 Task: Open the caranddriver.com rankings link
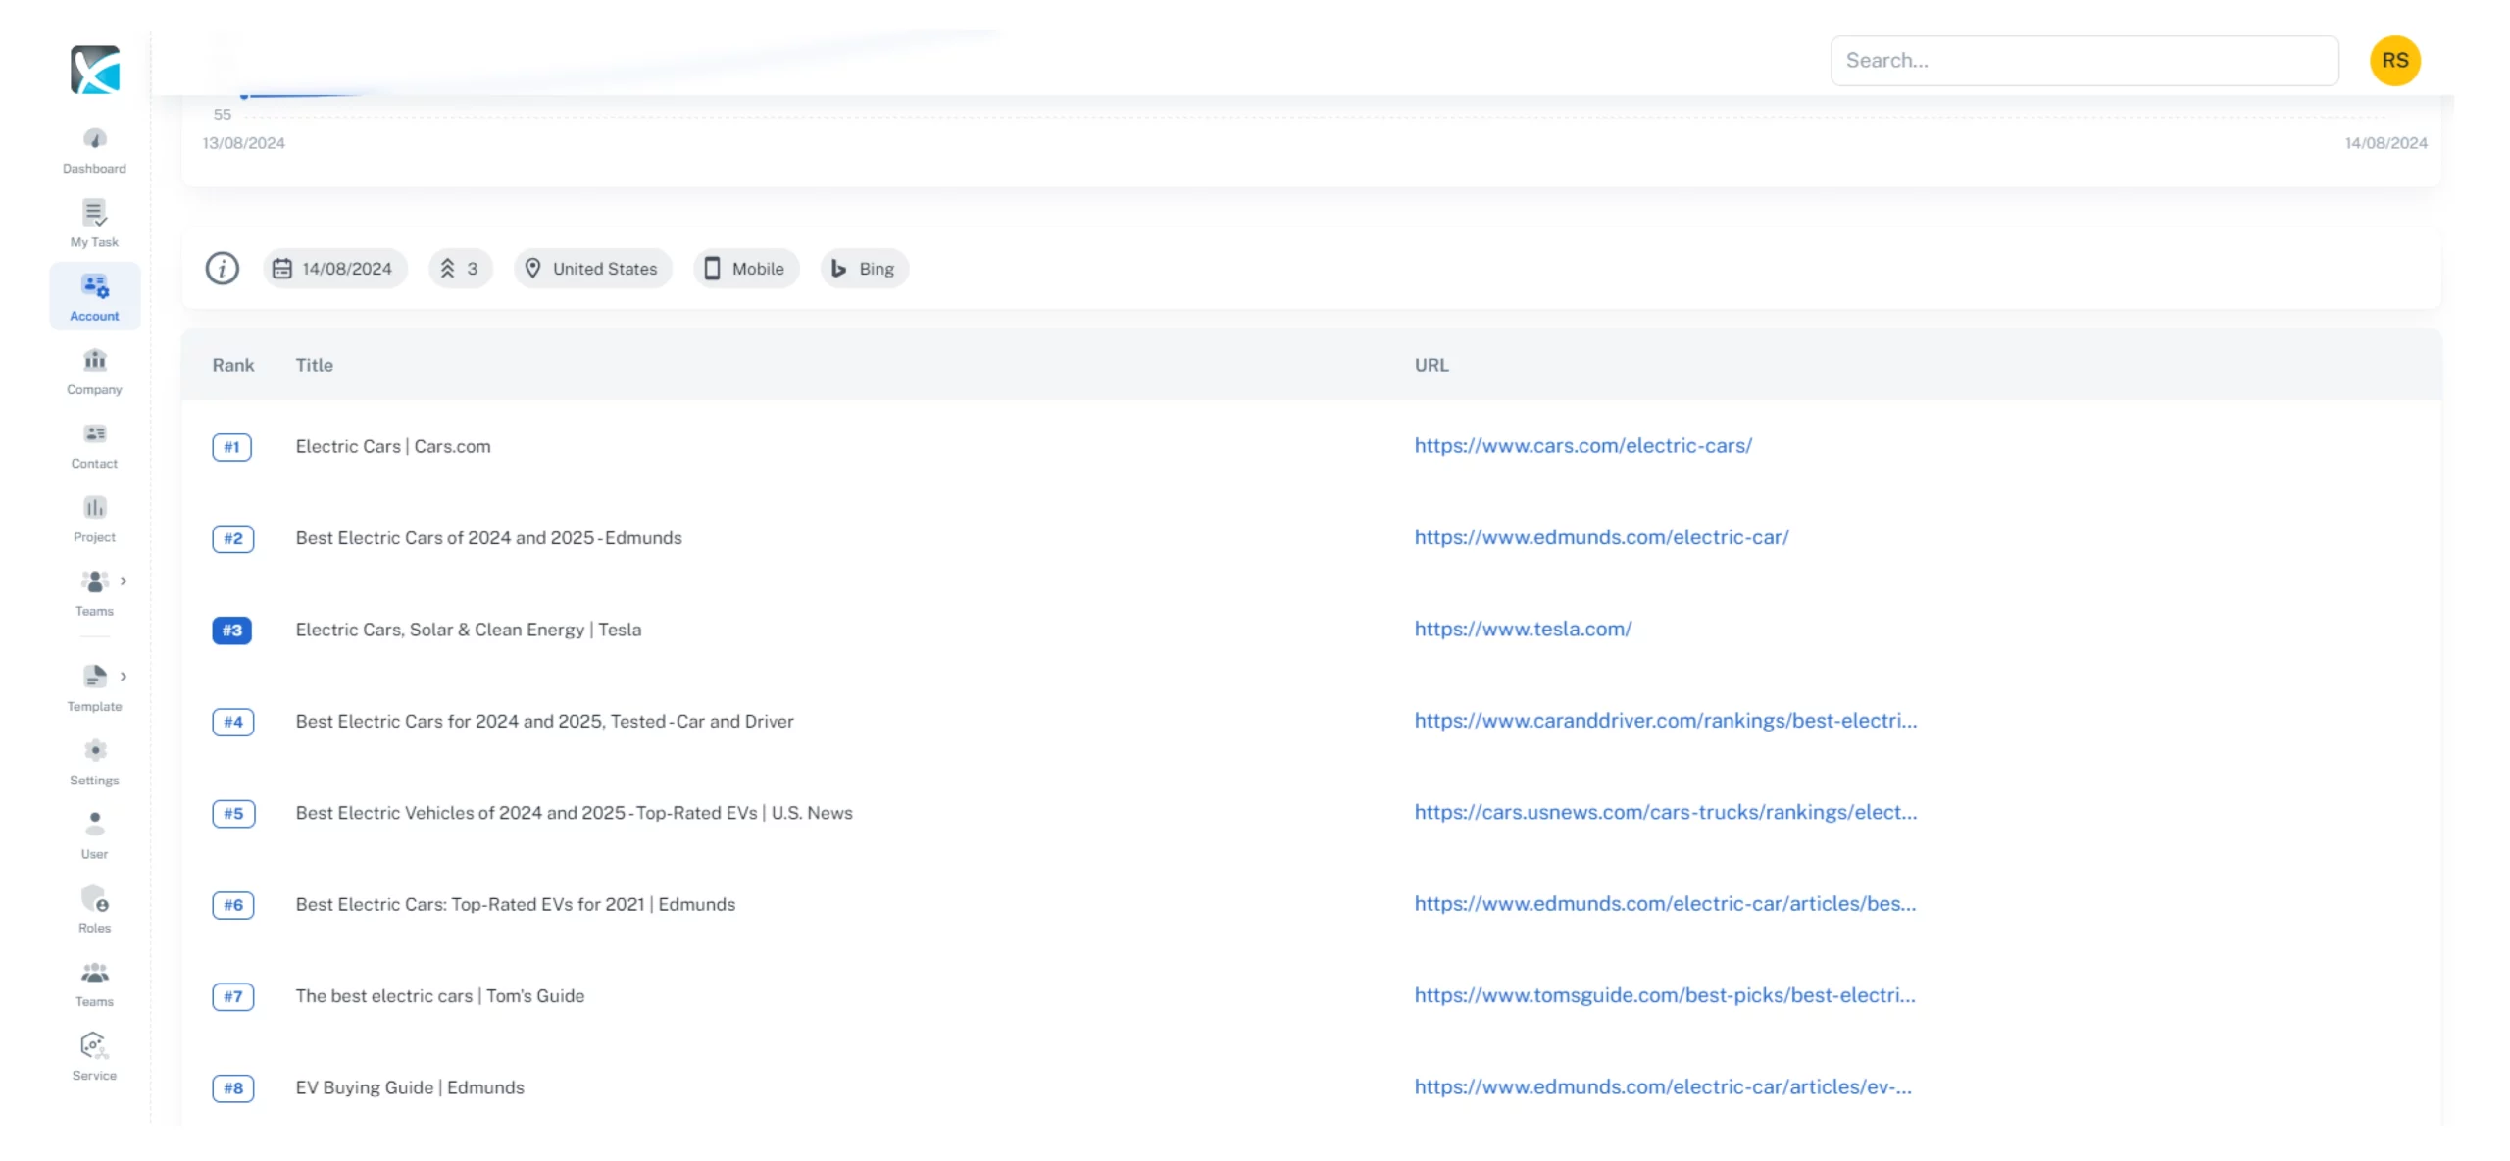point(1665,720)
